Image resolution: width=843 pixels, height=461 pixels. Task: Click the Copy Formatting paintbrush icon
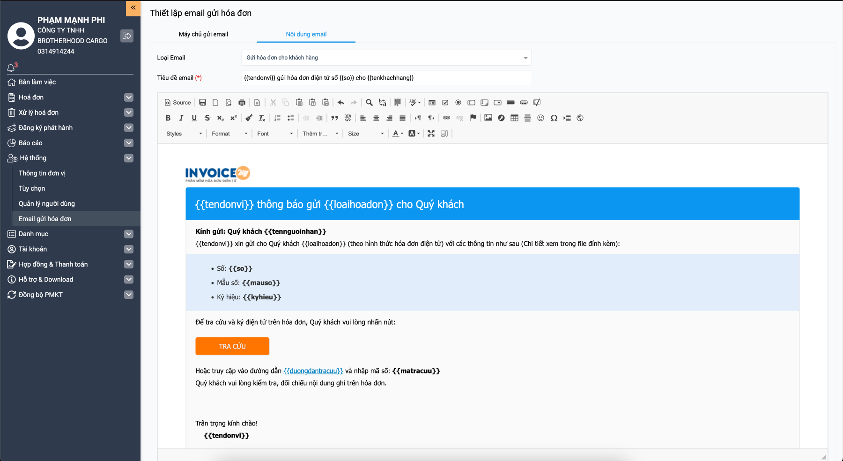click(x=249, y=118)
